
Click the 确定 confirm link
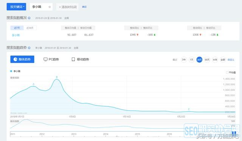point(84,7)
